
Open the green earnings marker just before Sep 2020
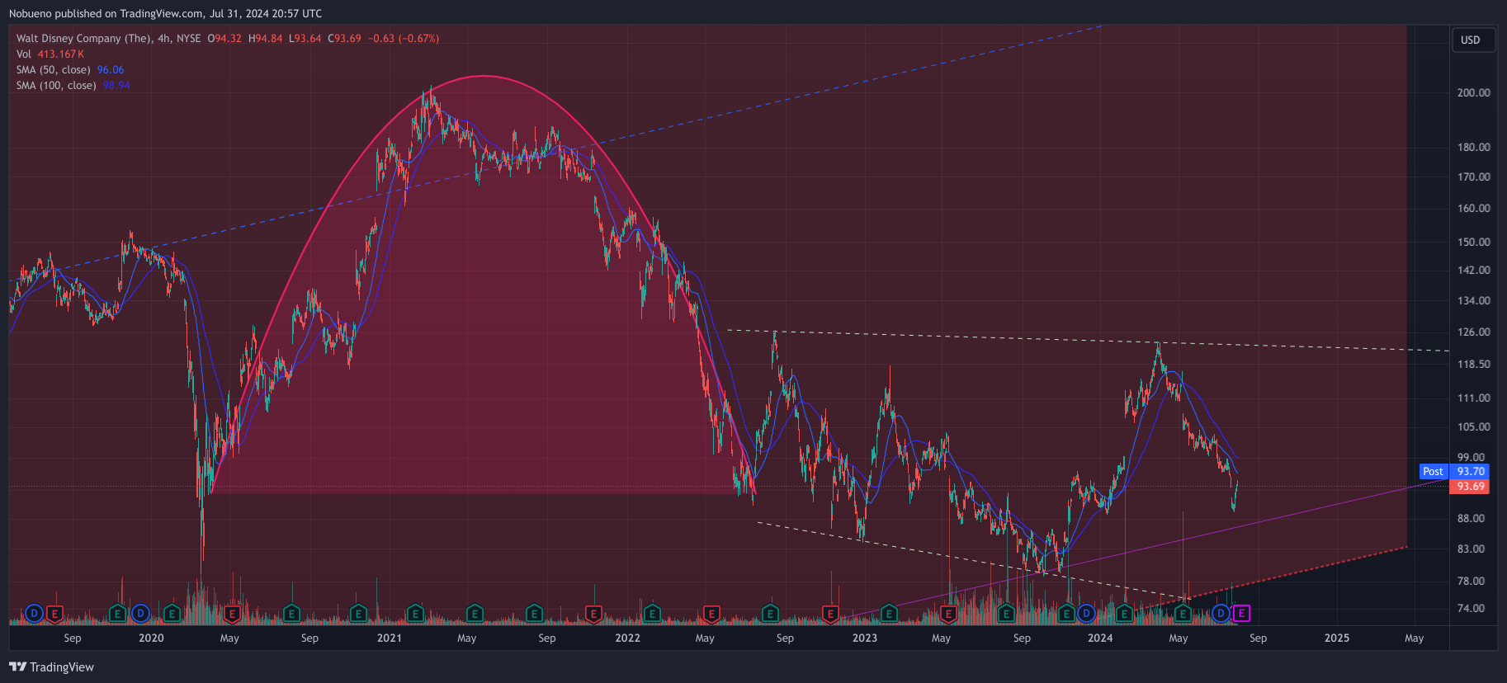click(x=291, y=613)
